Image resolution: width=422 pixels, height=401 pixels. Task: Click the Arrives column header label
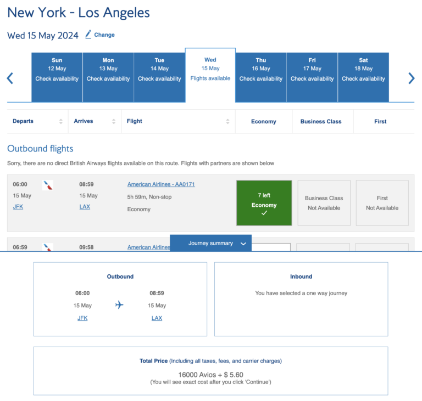[x=84, y=121]
